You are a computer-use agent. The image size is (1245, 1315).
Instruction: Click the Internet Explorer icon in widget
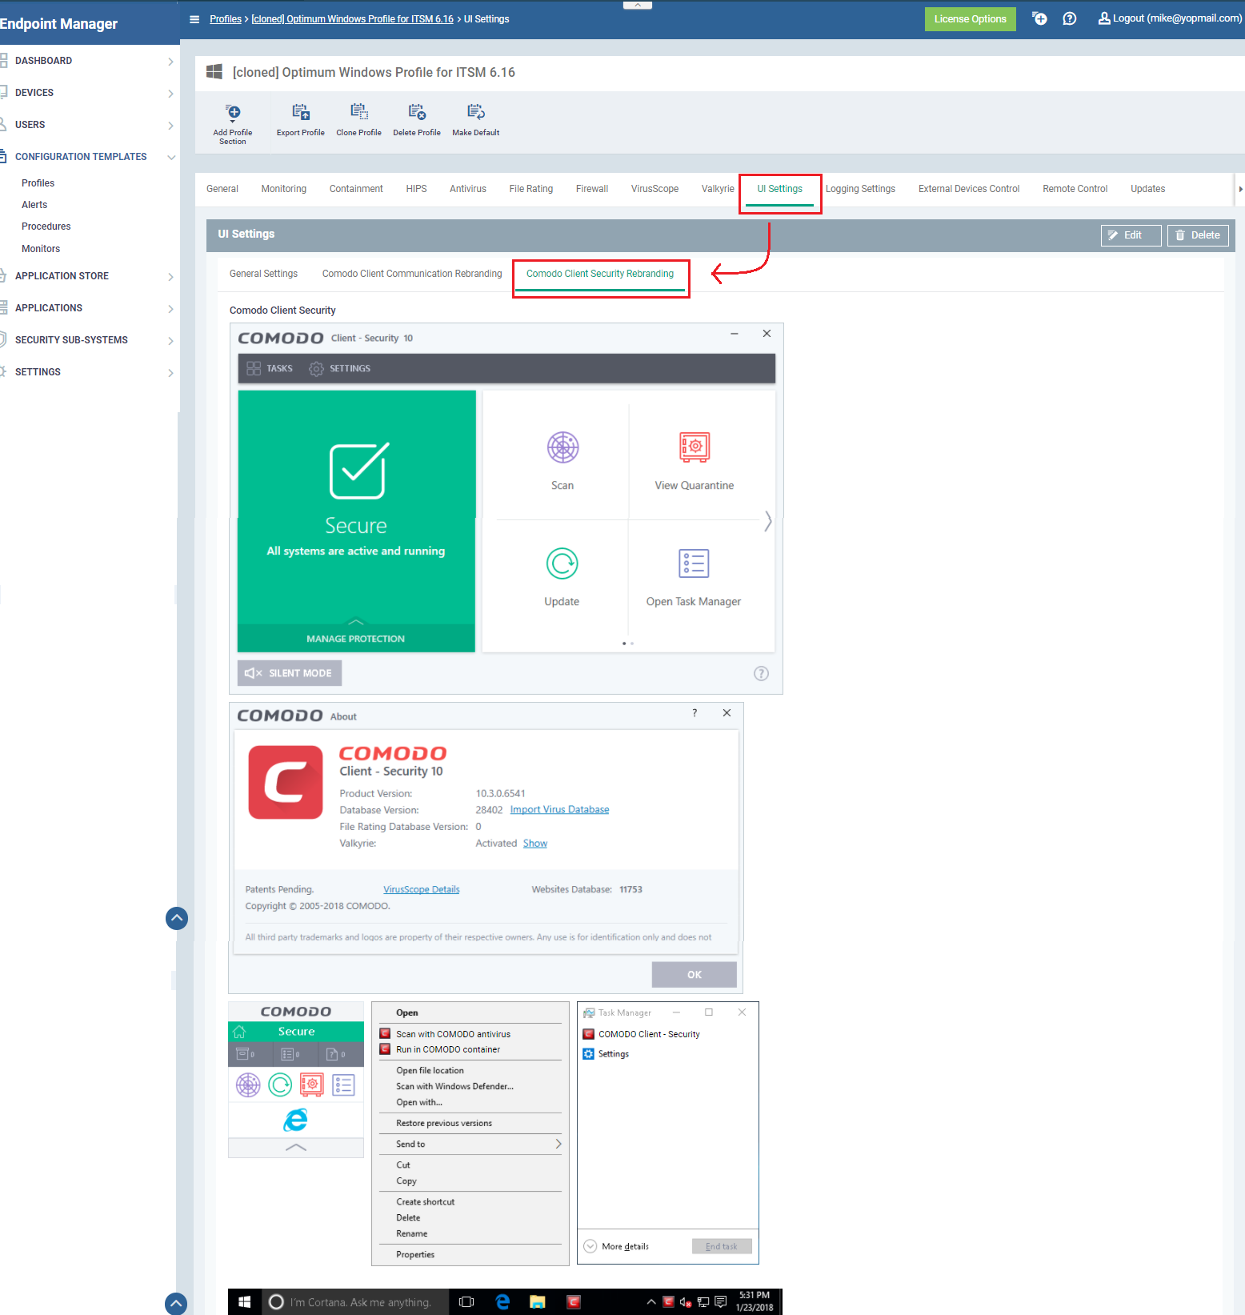[x=296, y=1120]
